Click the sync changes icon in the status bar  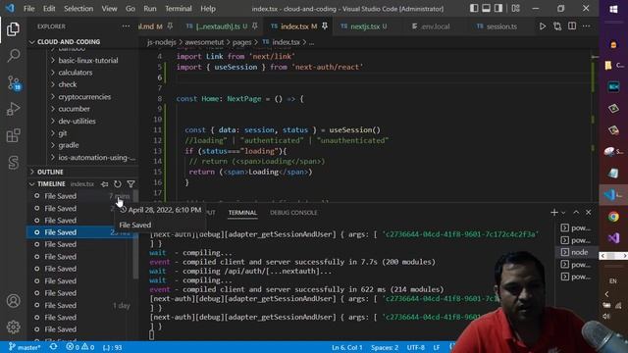coord(53,347)
